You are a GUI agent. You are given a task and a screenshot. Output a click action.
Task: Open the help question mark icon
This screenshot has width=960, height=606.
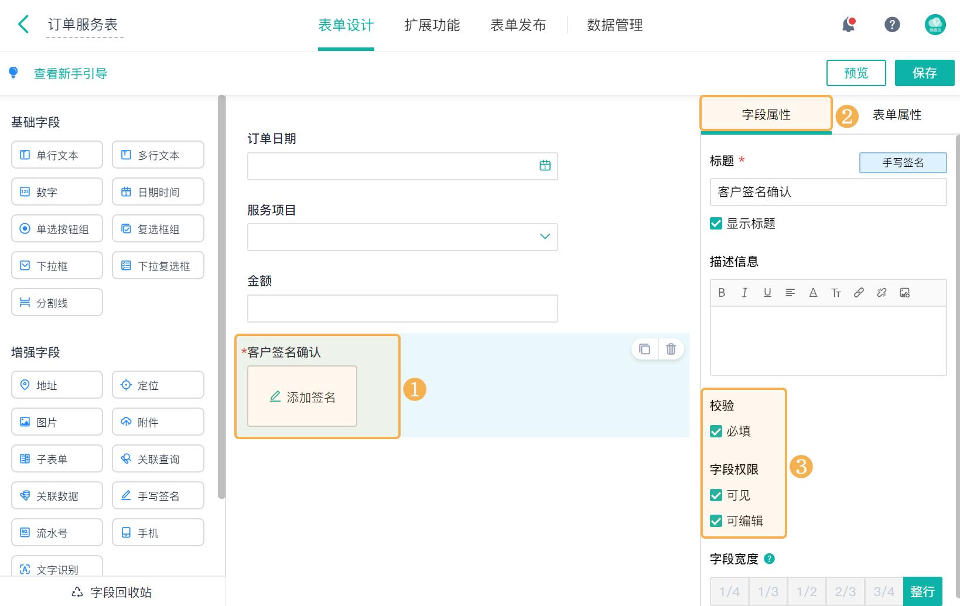891,25
